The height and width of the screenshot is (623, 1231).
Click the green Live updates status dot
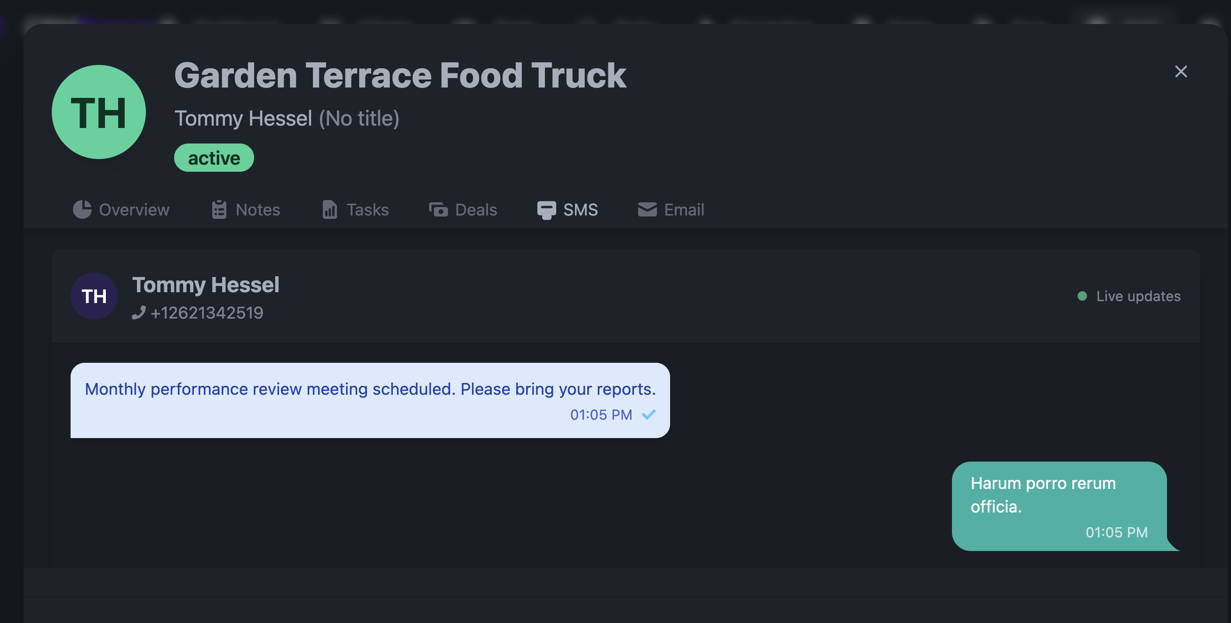(x=1082, y=296)
